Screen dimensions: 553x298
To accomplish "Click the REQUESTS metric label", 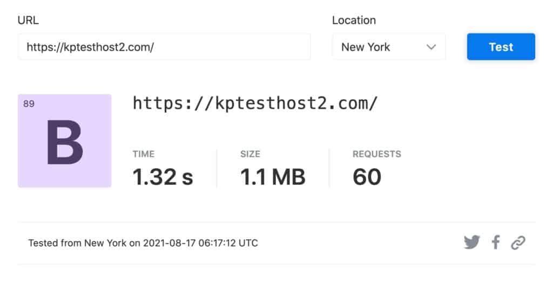I will 376,154.
